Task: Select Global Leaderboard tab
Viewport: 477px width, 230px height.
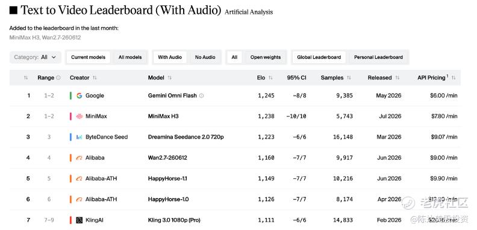Action: [x=319, y=57]
